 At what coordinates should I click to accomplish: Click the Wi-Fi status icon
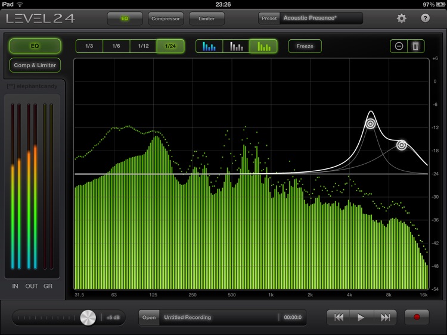tap(20, 4)
